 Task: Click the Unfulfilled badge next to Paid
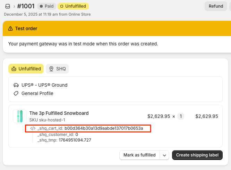point(73,6)
